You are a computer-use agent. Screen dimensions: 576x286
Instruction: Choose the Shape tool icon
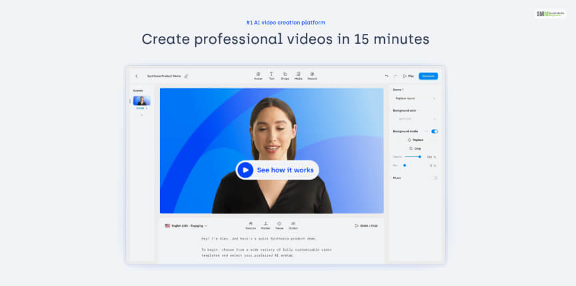pyautogui.click(x=285, y=75)
